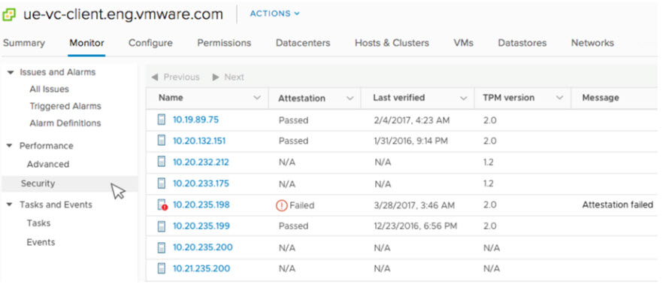This screenshot has height=294, width=663.
Task: Switch to Hosts & Clusters tab
Action: (392, 43)
